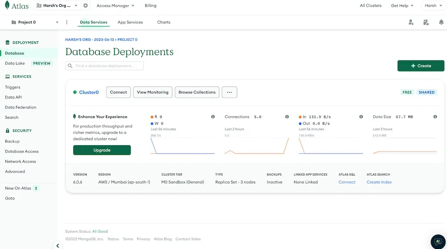Screen dimensions: 447x249
Task: Open the Status footer link
Action: 113,239
